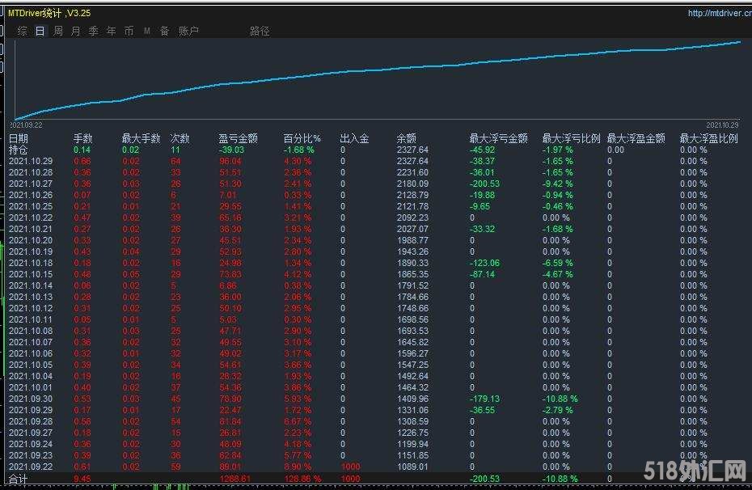
Task: Click the floating loss value -45.92
Action: pyautogui.click(x=482, y=150)
